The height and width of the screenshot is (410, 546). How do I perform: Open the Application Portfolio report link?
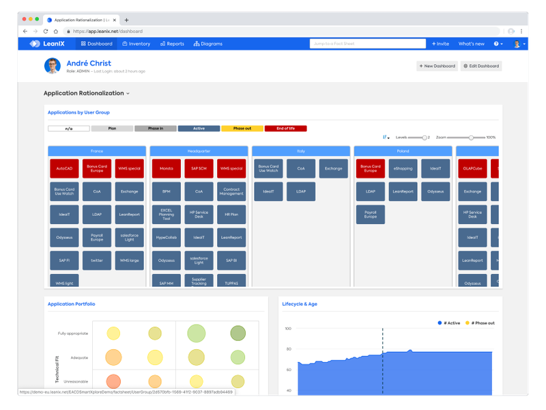tap(72, 304)
